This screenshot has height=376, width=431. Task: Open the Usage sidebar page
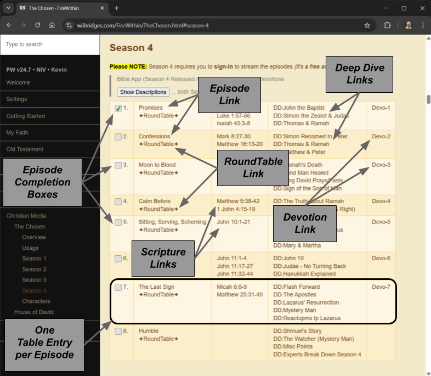pyautogui.click(x=30, y=248)
